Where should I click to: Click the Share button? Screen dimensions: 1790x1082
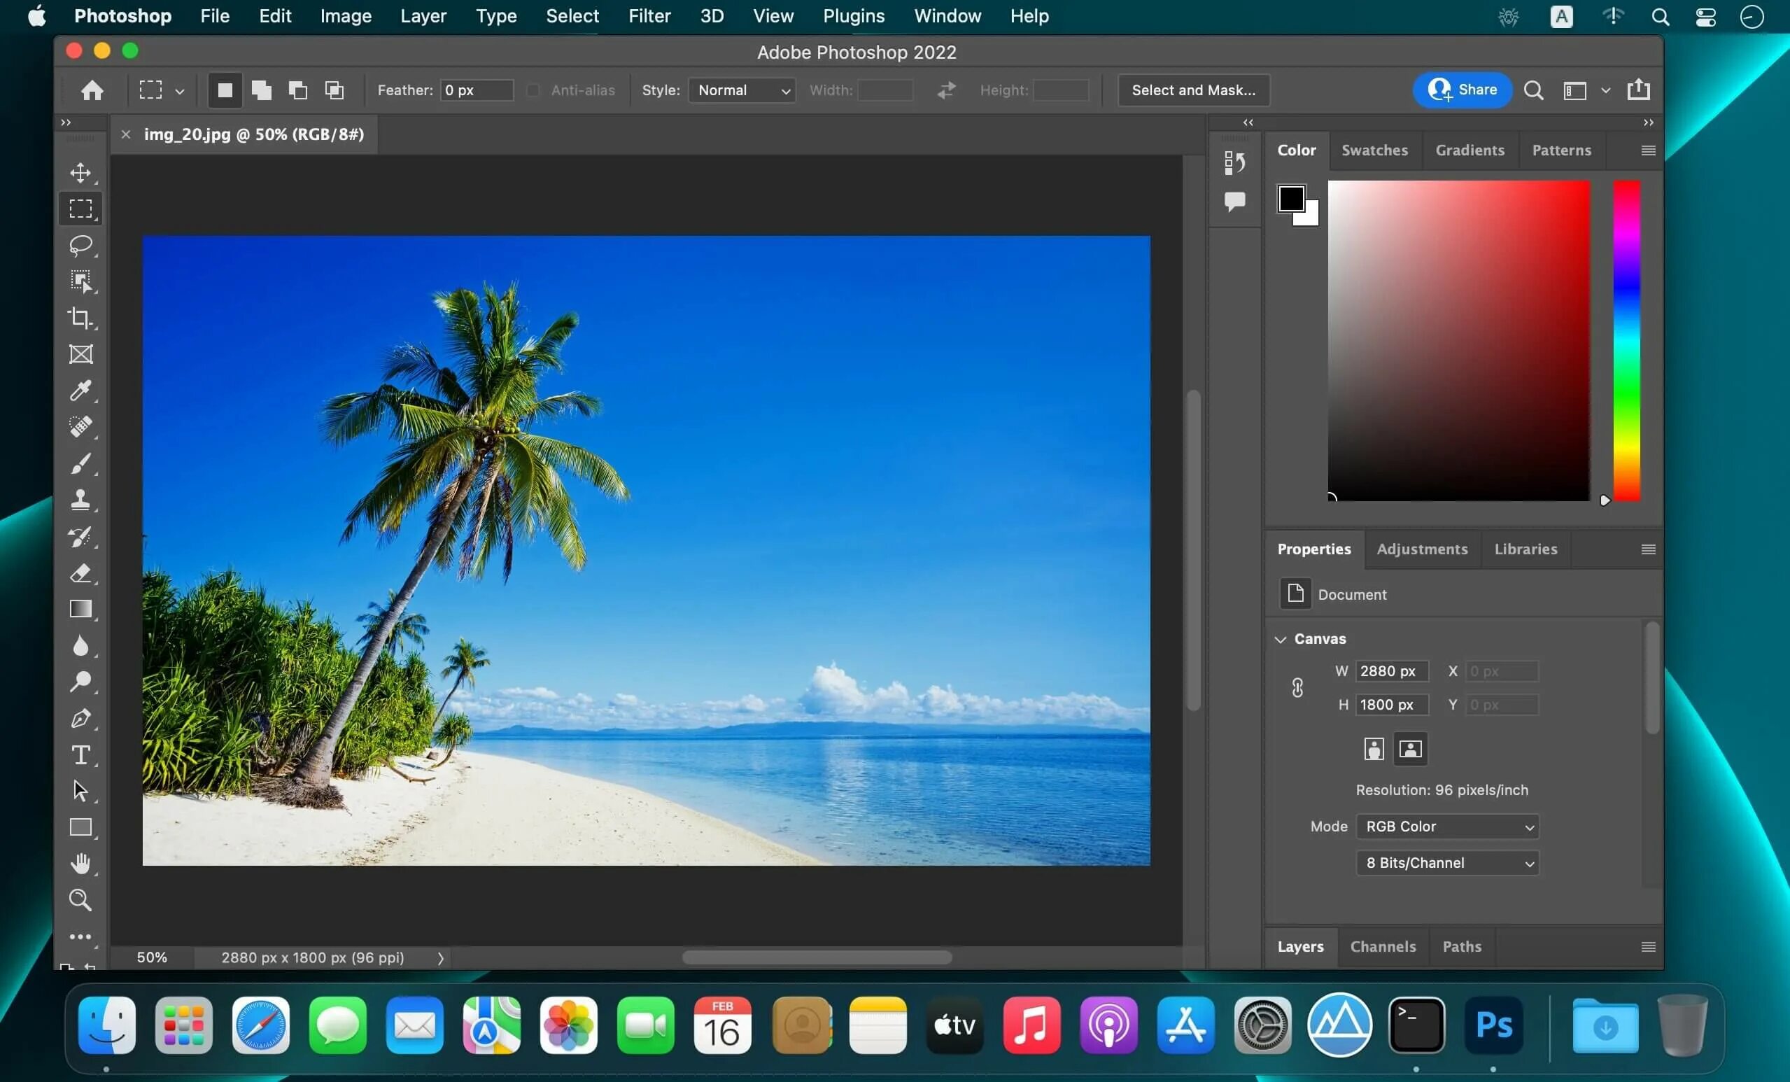coord(1463,90)
